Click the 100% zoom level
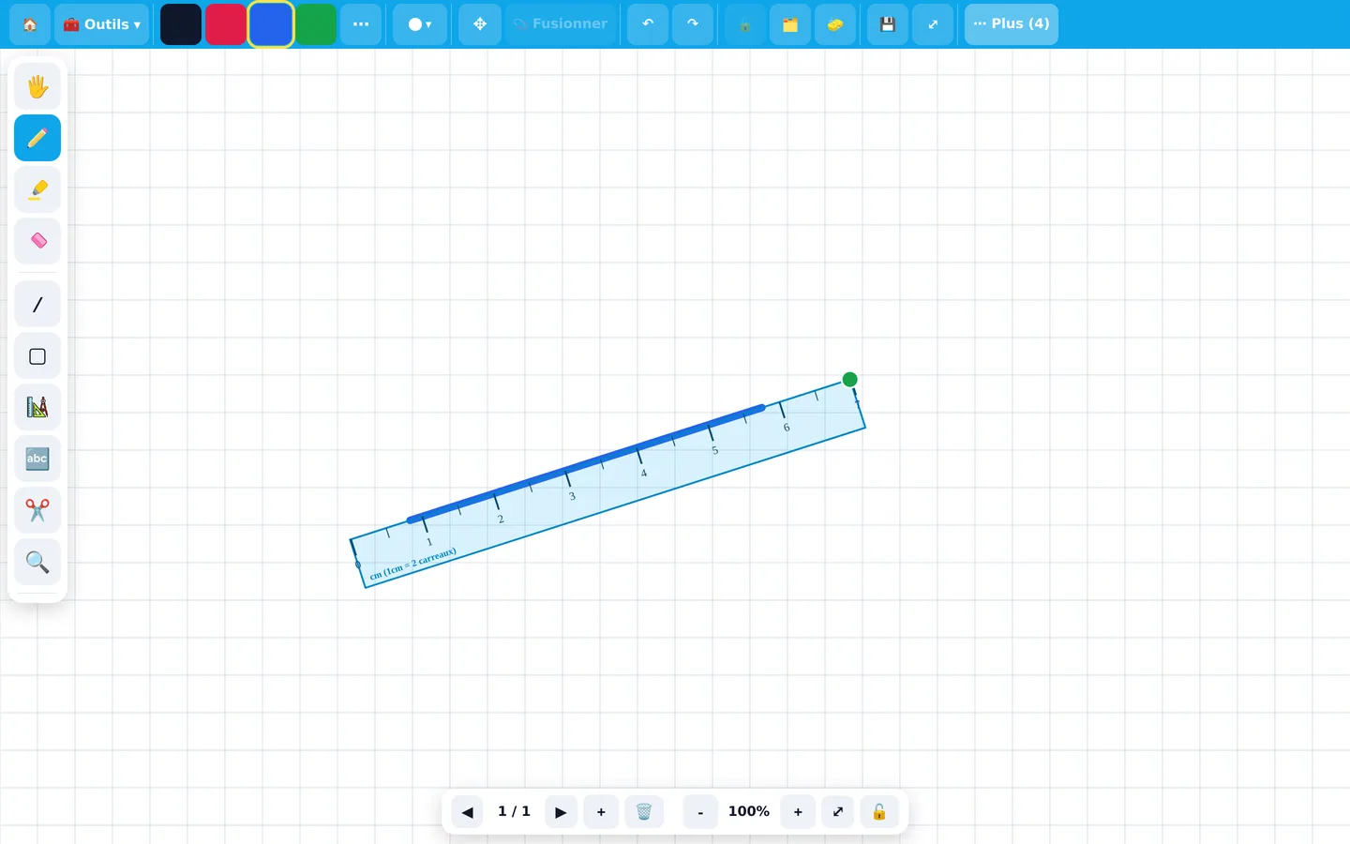Image resolution: width=1350 pixels, height=844 pixels. [749, 811]
